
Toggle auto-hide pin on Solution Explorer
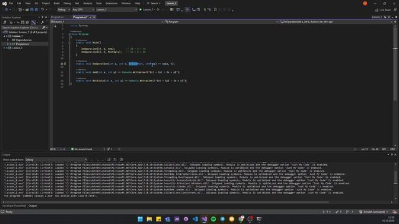pyautogui.click(x=42, y=17)
